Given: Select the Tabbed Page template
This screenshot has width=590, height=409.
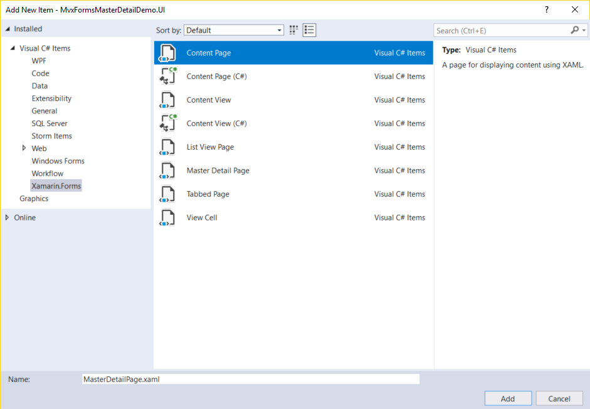Looking at the screenshot, I should 208,194.
